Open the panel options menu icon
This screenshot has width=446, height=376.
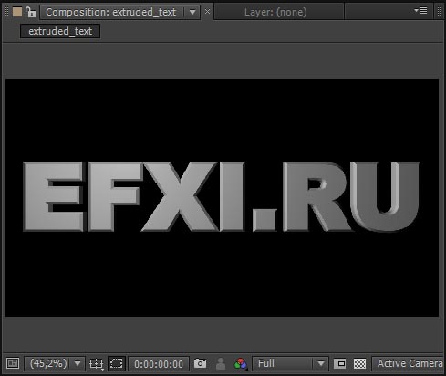point(420,11)
